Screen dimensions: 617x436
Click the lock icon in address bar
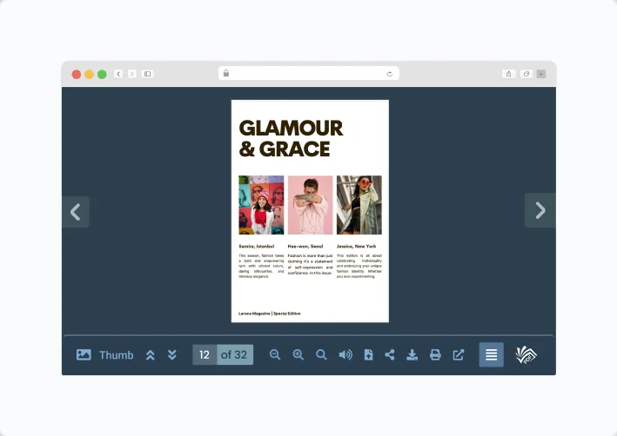226,73
